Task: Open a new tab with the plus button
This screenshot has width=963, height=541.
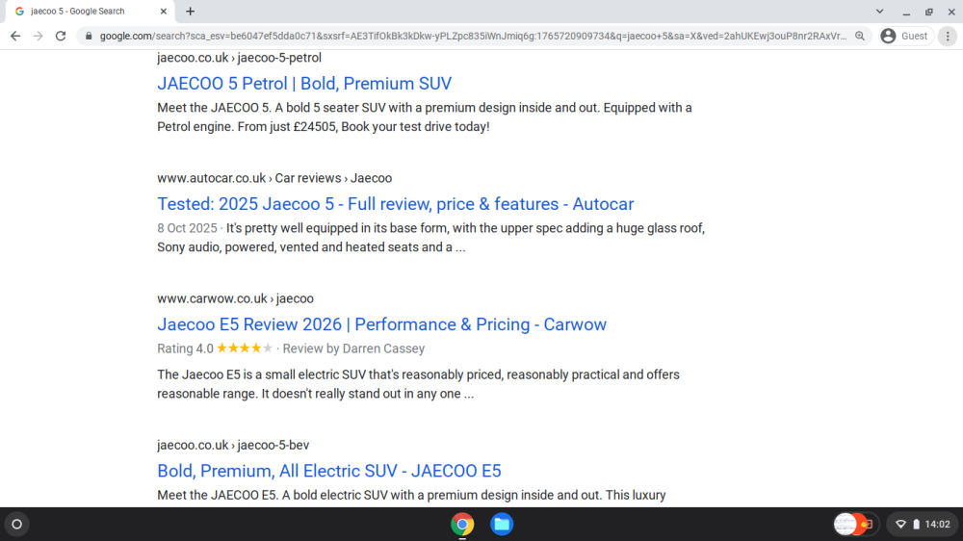Action: (x=191, y=11)
